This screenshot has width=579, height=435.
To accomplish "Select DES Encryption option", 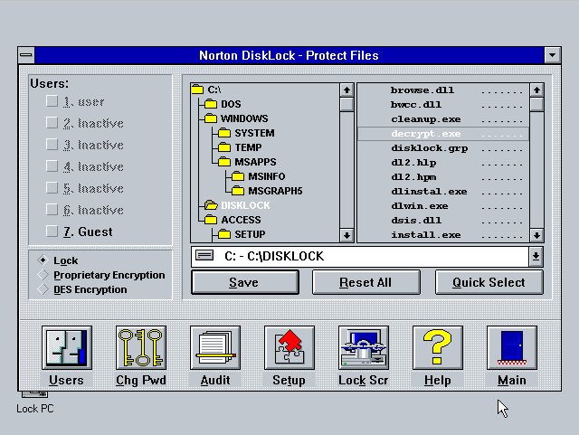I will (x=43, y=289).
